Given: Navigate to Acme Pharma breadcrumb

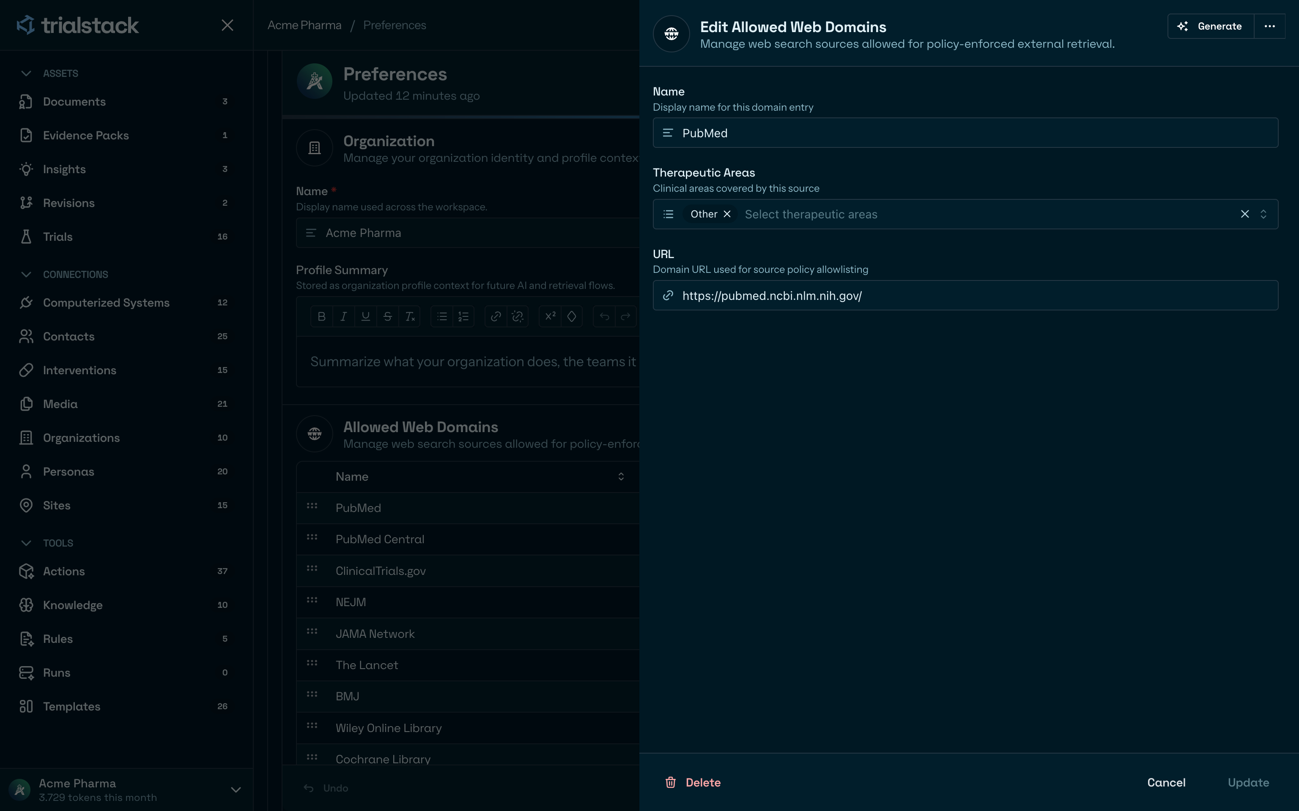Looking at the screenshot, I should coord(304,25).
